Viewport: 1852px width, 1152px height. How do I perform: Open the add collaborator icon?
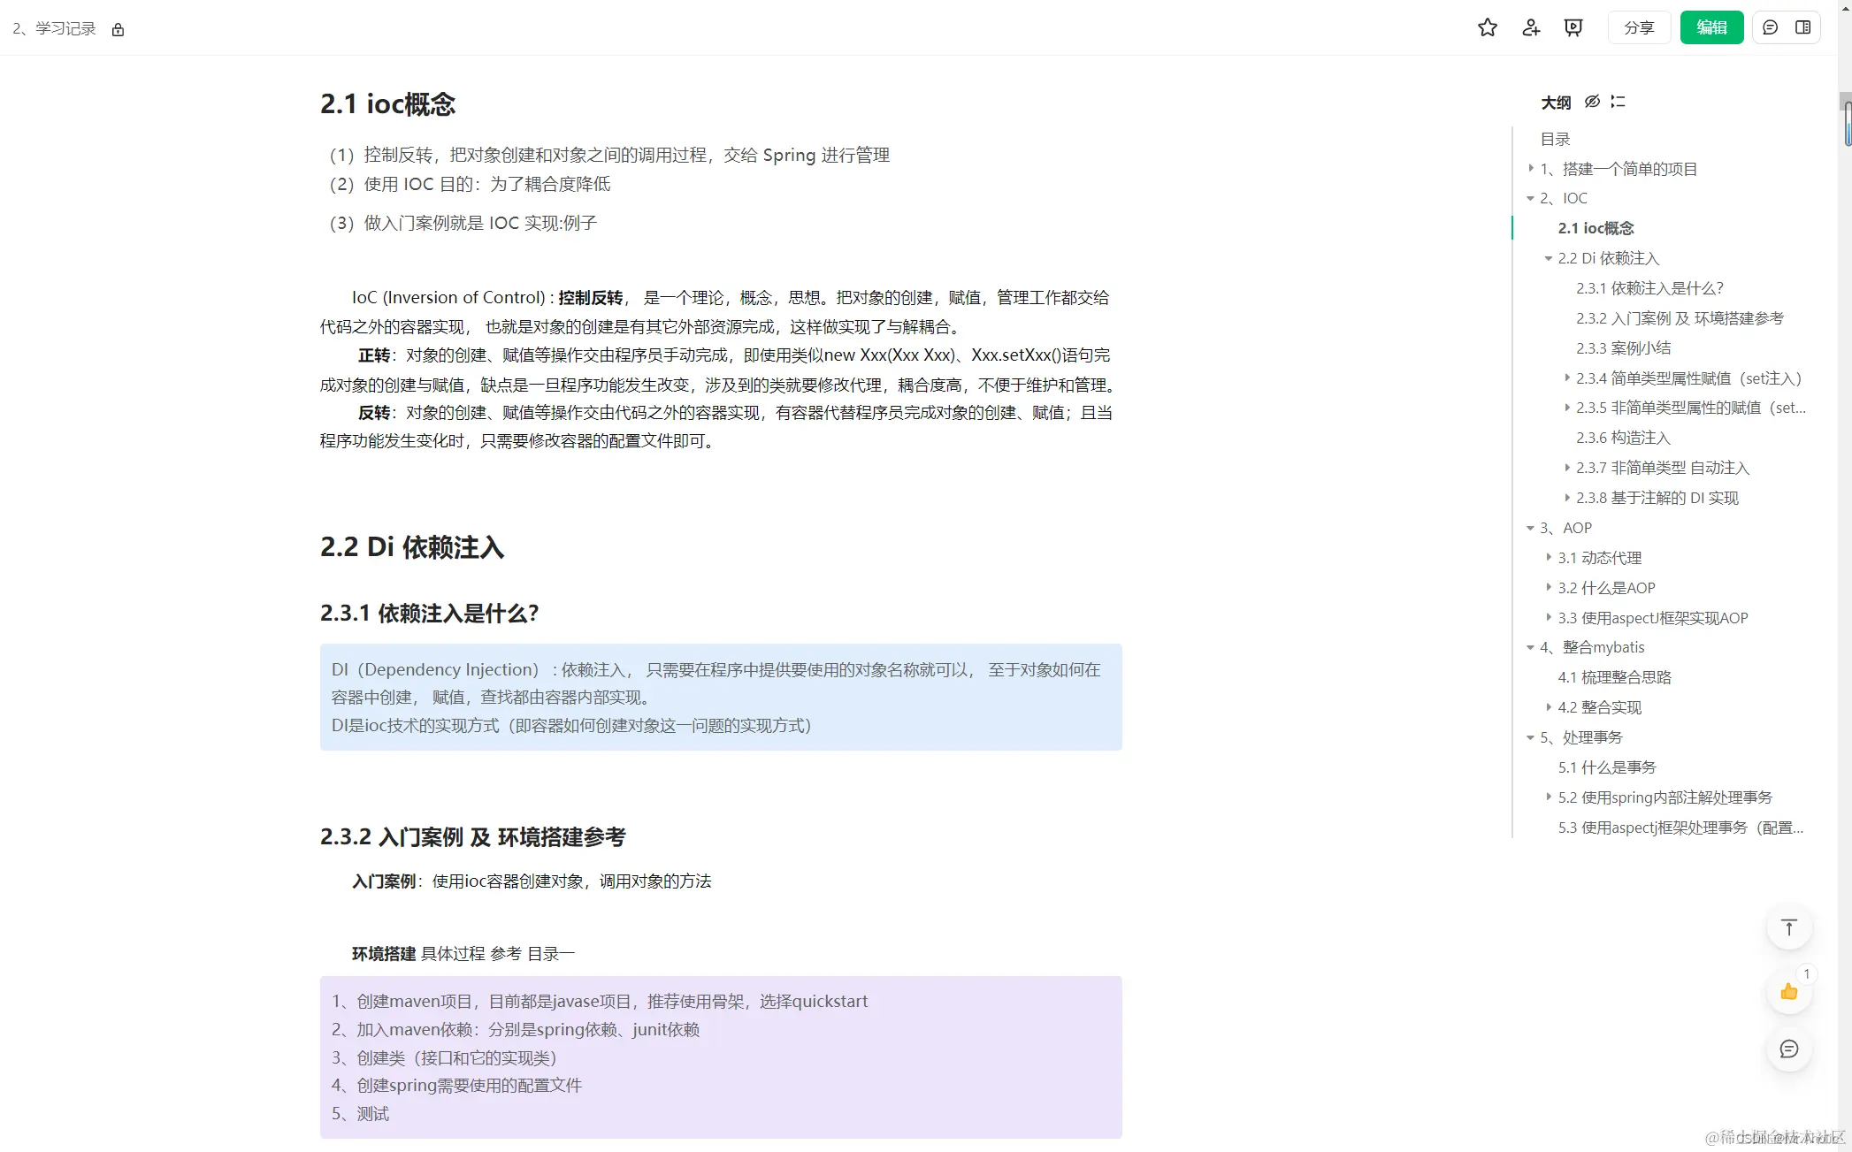point(1530,27)
